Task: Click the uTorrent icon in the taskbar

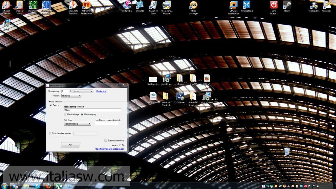Action: click(x=59, y=186)
